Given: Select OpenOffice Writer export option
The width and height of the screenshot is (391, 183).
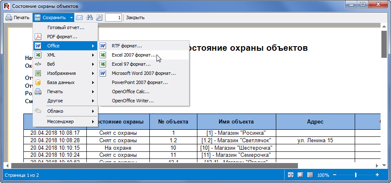Looking at the screenshot, I should [x=144, y=101].
